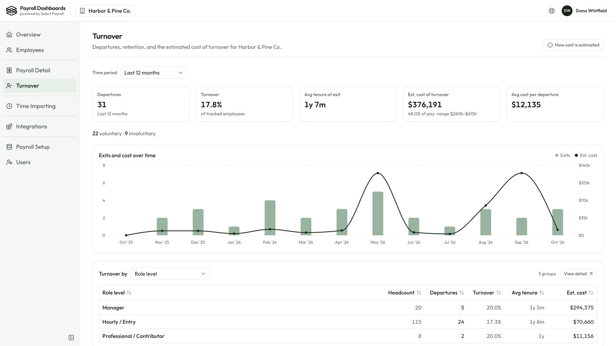Open Employees page from sidebar

click(40, 50)
